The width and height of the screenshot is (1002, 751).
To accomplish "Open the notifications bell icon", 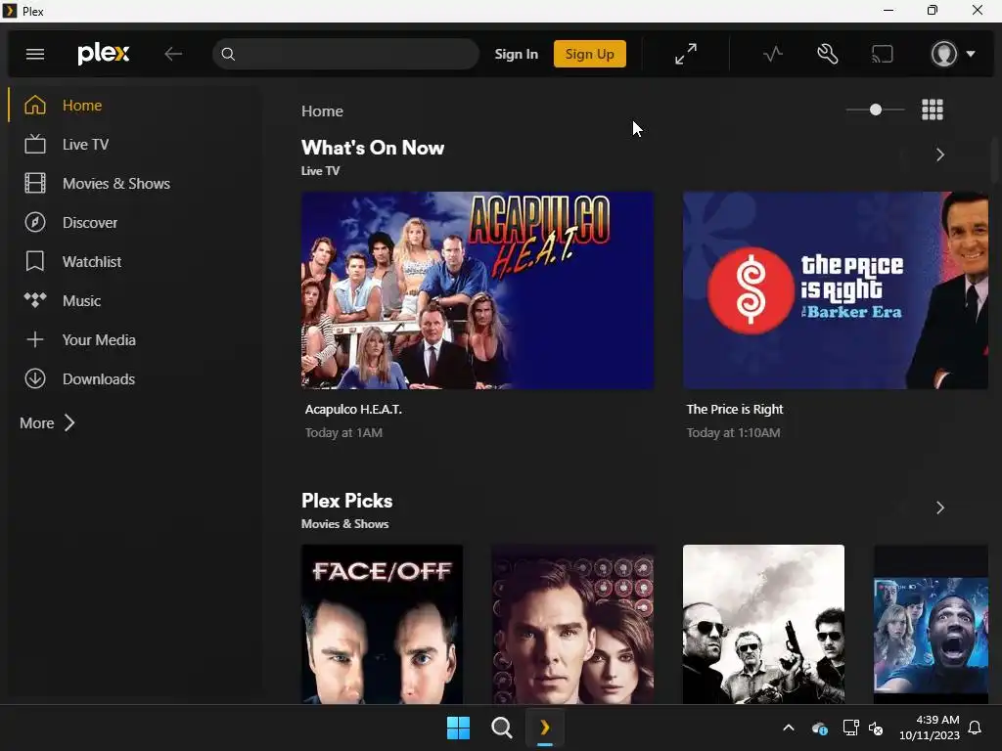I will [x=975, y=728].
